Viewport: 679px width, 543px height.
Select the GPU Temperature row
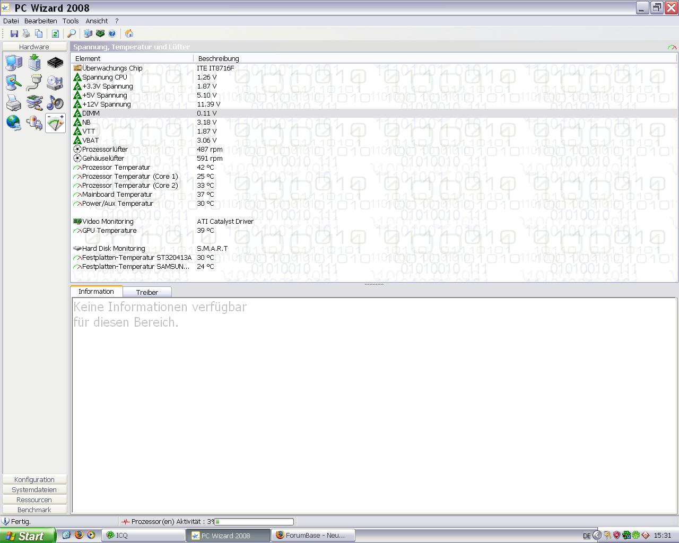(375, 230)
